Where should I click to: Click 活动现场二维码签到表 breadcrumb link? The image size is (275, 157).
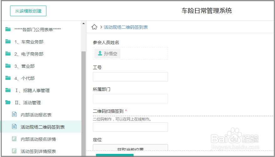pyautogui.click(x=126, y=27)
